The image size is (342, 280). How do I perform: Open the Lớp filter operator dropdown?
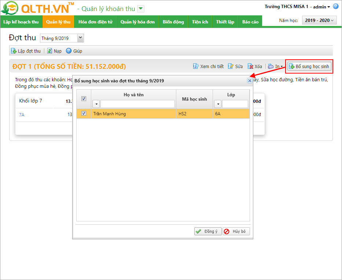point(218,104)
